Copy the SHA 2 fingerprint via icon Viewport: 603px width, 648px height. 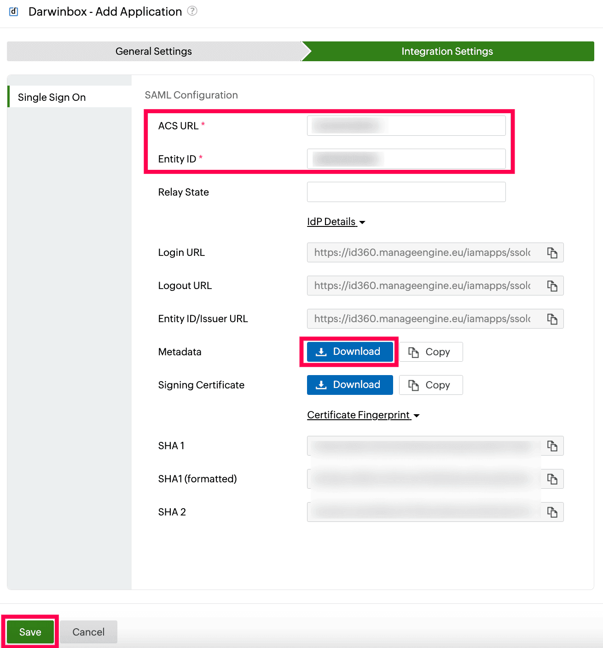552,512
